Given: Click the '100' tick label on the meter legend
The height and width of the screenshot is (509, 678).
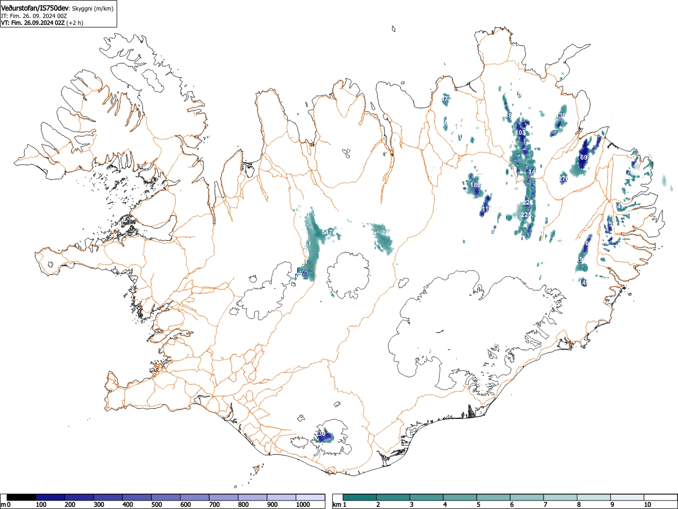Looking at the screenshot, I should pyautogui.click(x=41, y=505).
